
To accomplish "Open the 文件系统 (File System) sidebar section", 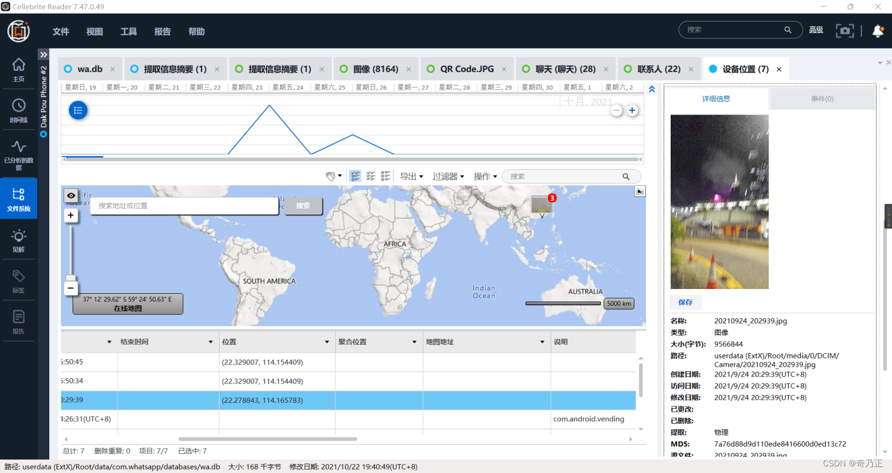I will click(x=19, y=199).
